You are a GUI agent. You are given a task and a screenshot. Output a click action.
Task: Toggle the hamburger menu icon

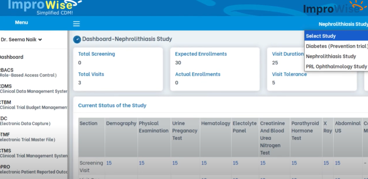coord(76,24)
